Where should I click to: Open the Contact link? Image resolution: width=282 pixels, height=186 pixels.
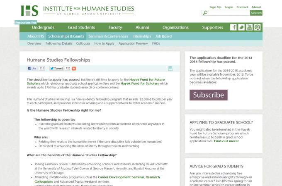coord(242,7)
